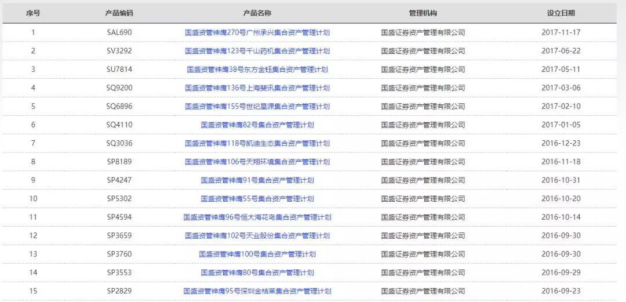
Task: Click the 产品名称 column header
Action: pyautogui.click(x=257, y=13)
